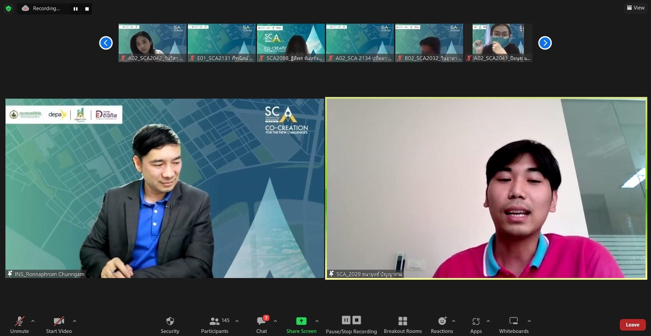The image size is (651, 336).
Task: Expand audio options arrow beside Unmute
Action: pyautogui.click(x=33, y=321)
